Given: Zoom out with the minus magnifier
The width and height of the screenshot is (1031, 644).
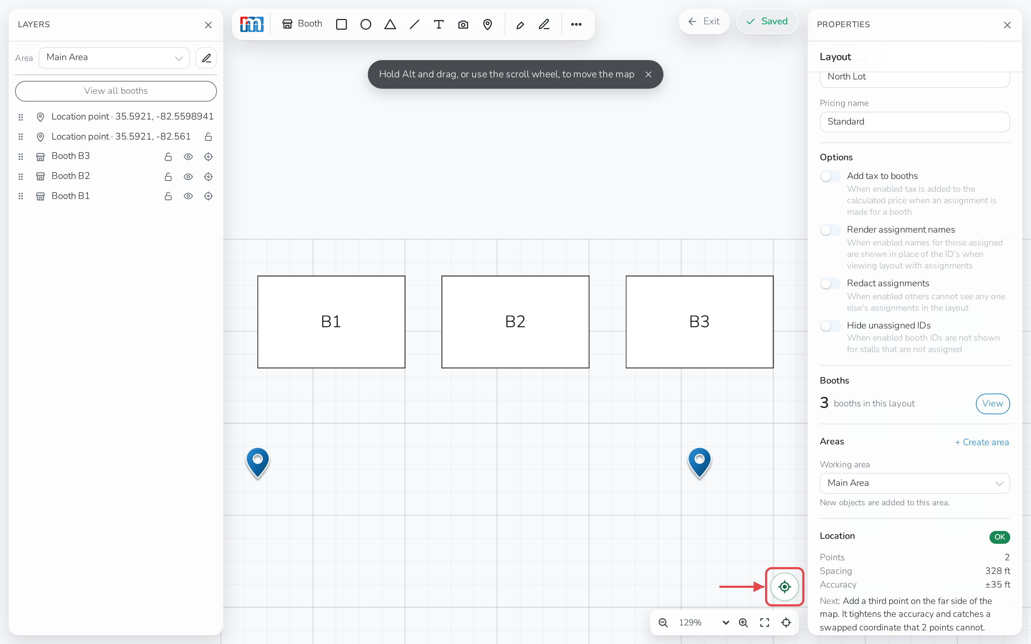Looking at the screenshot, I should pos(663,623).
